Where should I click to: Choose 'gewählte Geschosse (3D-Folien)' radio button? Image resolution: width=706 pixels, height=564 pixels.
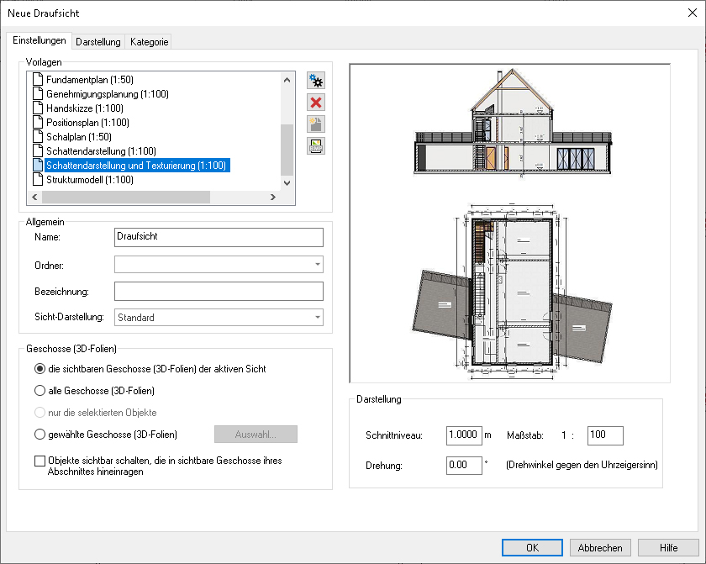40,435
